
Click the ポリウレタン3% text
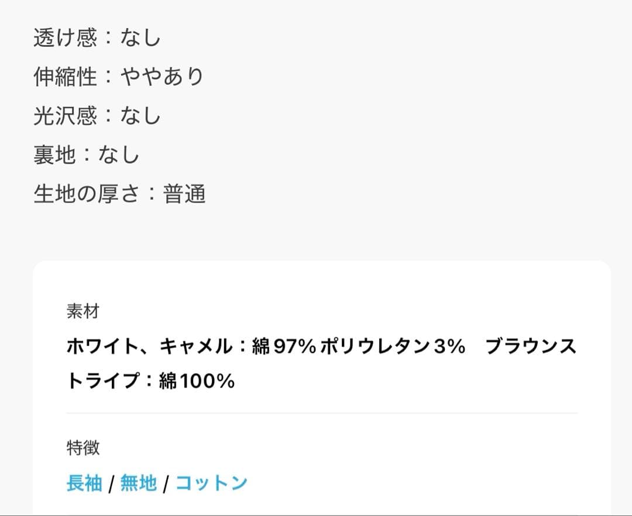tap(393, 346)
